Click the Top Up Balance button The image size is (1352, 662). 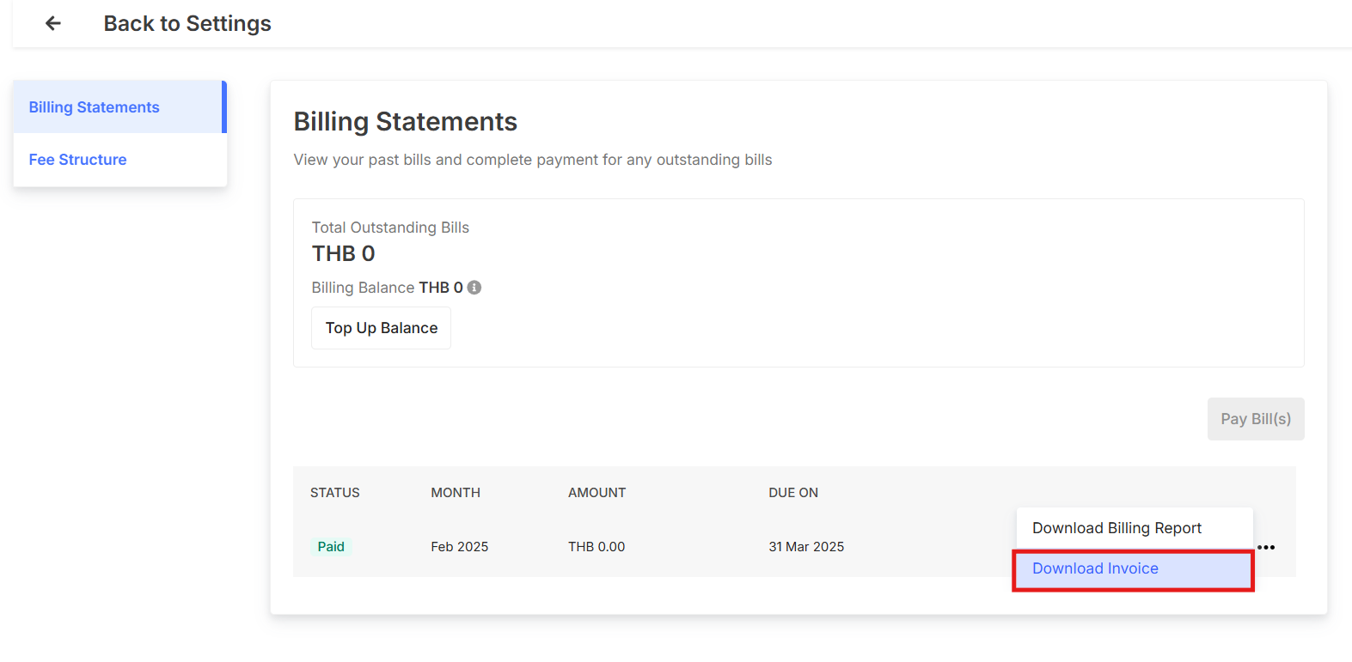tap(381, 328)
